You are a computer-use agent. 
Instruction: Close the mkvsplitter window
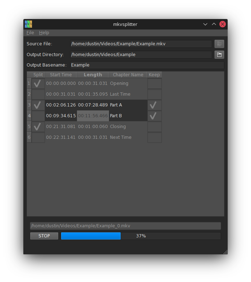[x=222, y=24]
